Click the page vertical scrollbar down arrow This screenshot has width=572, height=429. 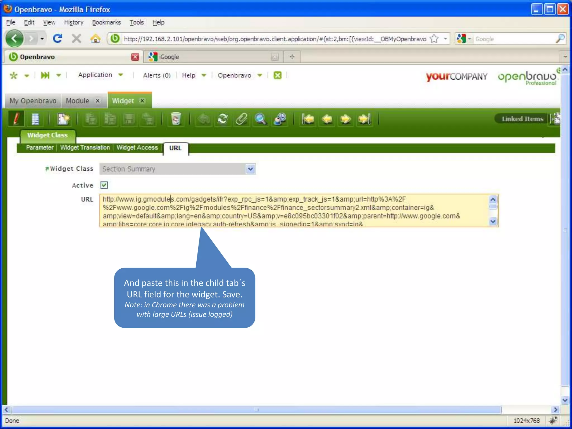click(565, 400)
